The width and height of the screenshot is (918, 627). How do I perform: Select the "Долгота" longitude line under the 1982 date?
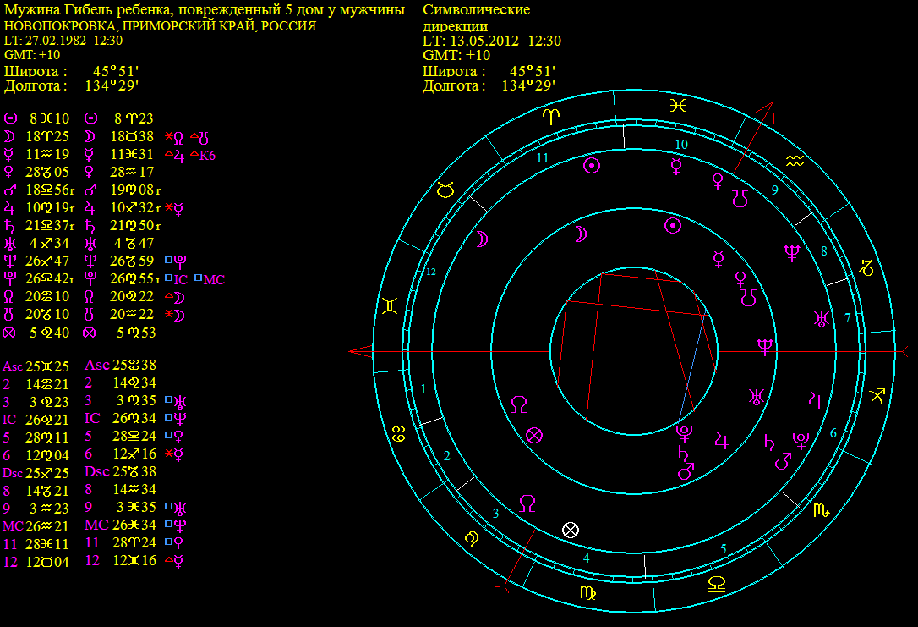[x=71, y=86]
